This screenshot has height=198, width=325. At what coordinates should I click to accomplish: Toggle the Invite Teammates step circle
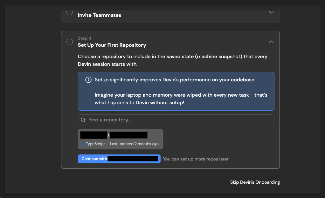click(70, 12)
